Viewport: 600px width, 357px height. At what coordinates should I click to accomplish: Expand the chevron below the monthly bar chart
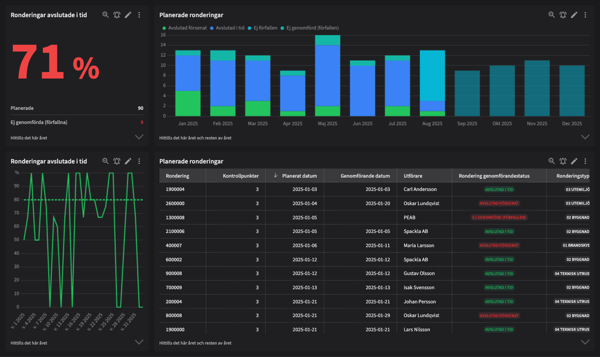pos(585,137)
